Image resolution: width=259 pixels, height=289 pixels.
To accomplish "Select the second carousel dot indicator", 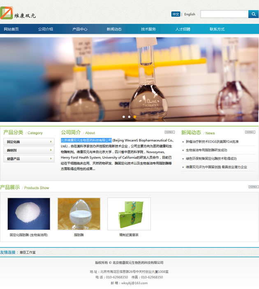I will tap(129, 117).
